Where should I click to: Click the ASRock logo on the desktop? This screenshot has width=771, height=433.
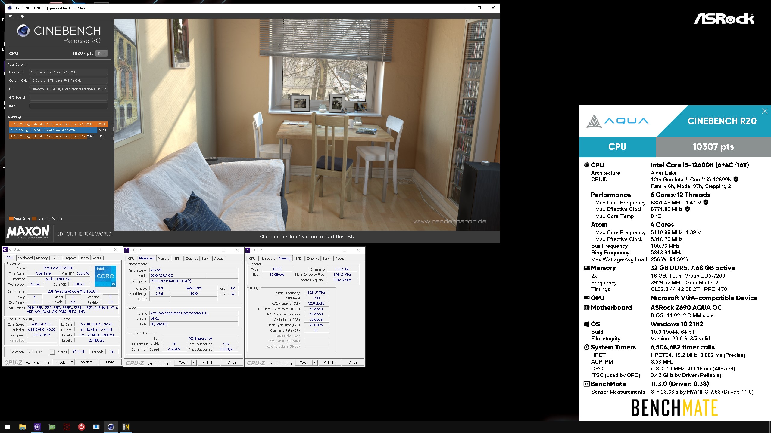click(x=723, y=19)
